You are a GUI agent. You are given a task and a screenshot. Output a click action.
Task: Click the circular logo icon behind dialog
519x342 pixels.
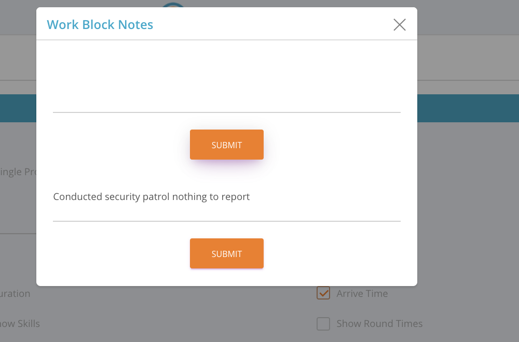[x=173, y=5]
